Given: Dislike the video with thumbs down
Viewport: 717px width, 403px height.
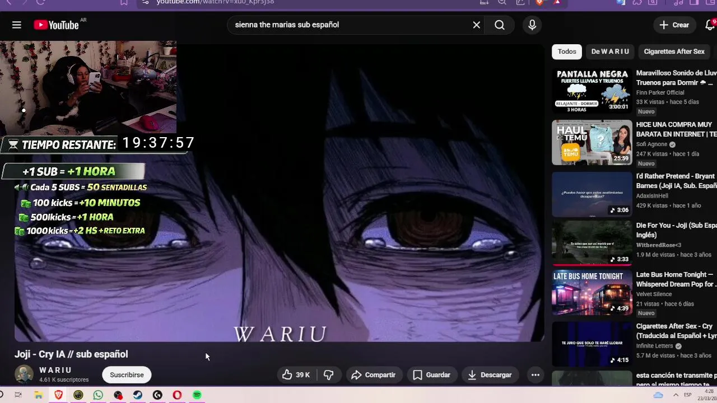Looking at the screenshot, I should pyautogui.click(x=329, y=375).
